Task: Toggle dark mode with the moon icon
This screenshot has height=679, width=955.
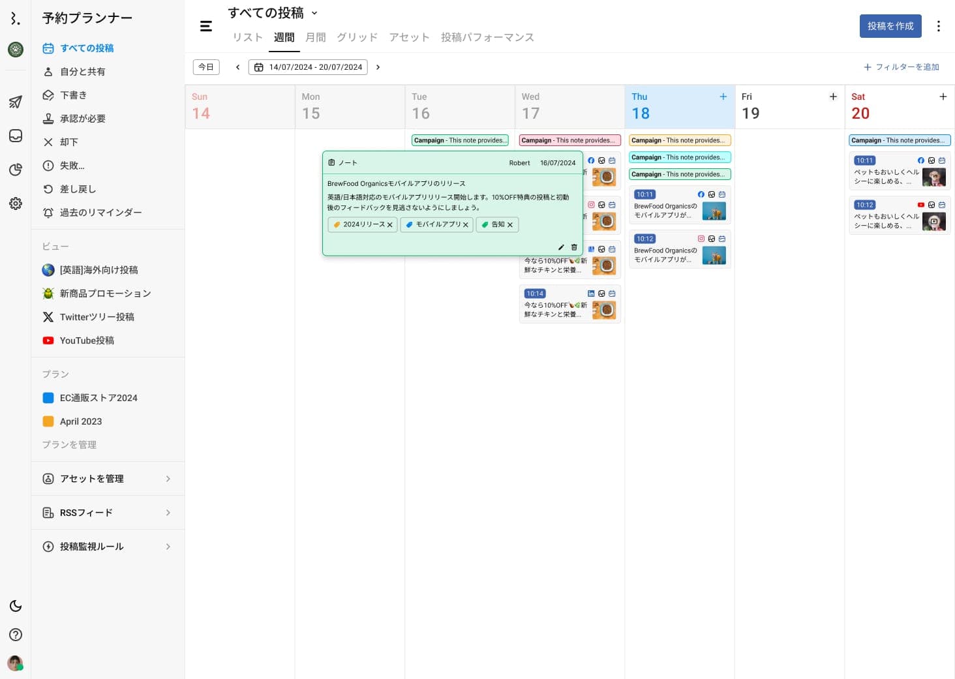Action: pyautogui.click(x=16, y=606)
